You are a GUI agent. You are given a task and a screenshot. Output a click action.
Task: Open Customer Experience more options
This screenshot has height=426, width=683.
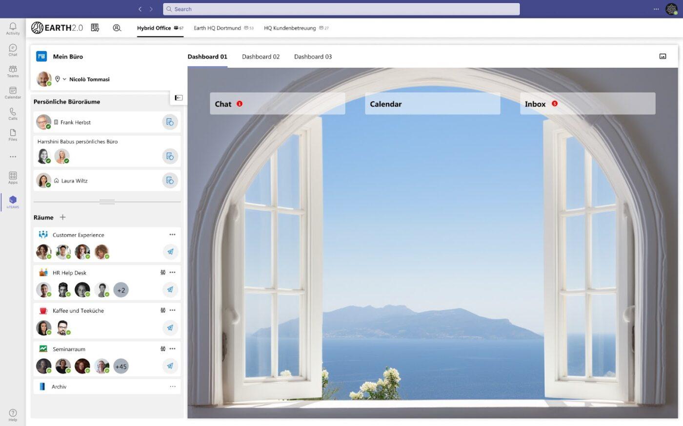[172, 235]
